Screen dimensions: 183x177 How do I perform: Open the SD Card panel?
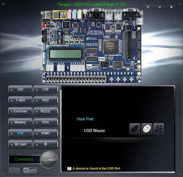pos(20,144)
